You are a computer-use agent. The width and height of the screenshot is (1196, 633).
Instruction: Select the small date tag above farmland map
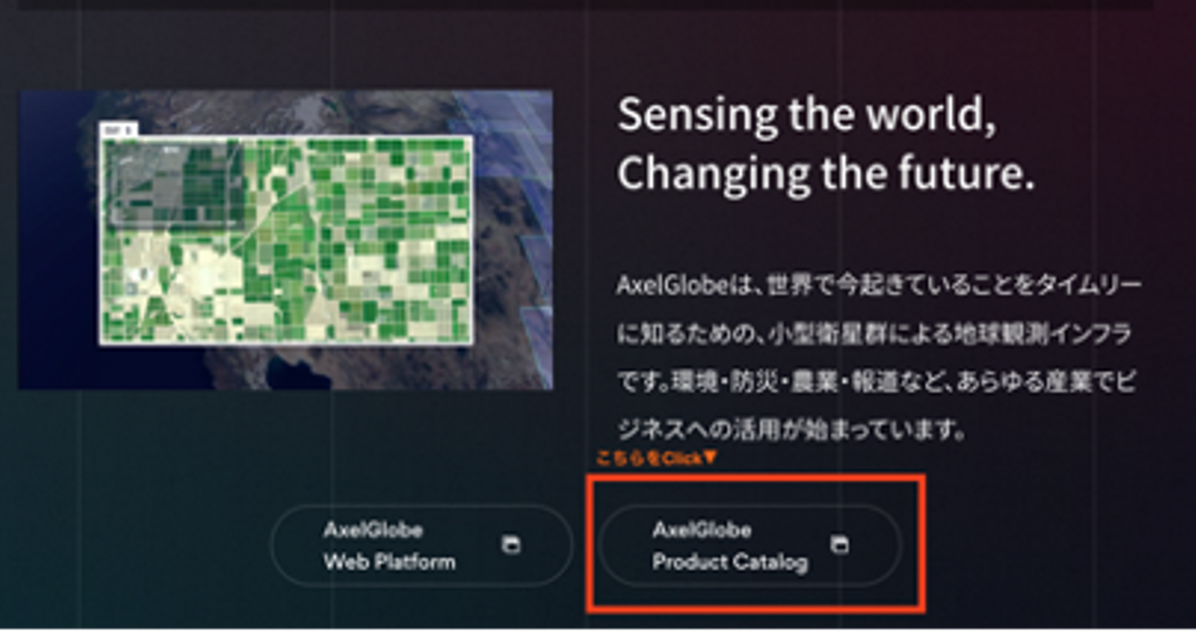pos(119,129)
